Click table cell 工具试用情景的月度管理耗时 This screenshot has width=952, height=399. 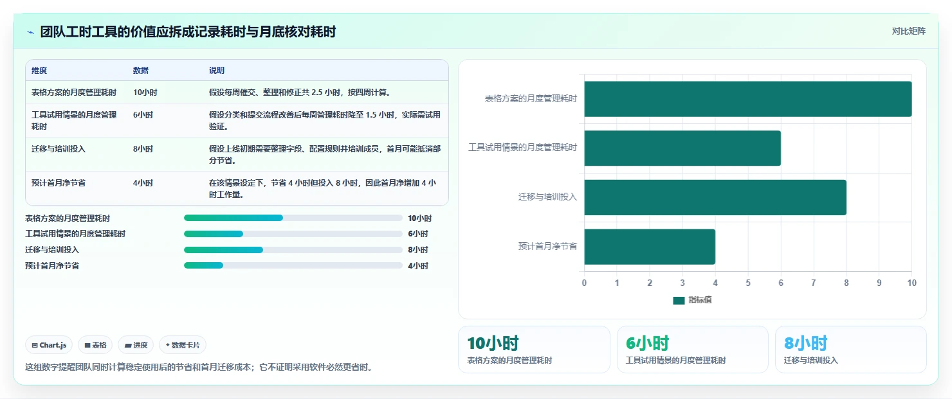pos(74,121)
